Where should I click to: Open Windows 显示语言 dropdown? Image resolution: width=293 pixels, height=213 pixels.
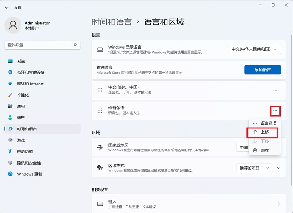255,49
